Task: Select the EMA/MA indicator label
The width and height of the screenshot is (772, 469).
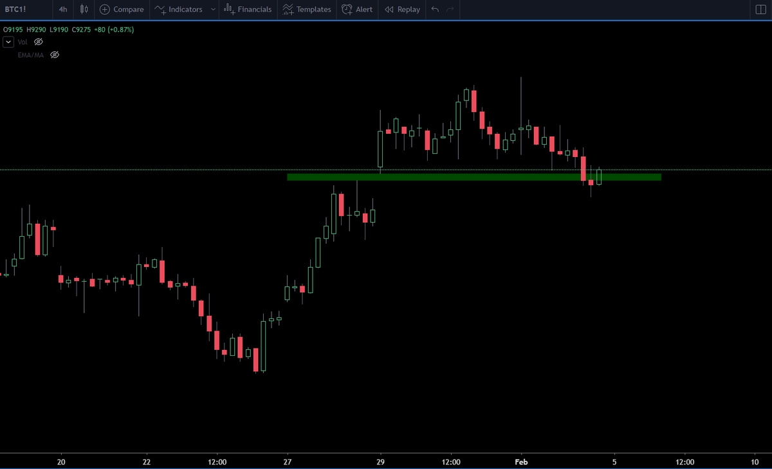Action: pyautogui.click(x=31, y=55)
